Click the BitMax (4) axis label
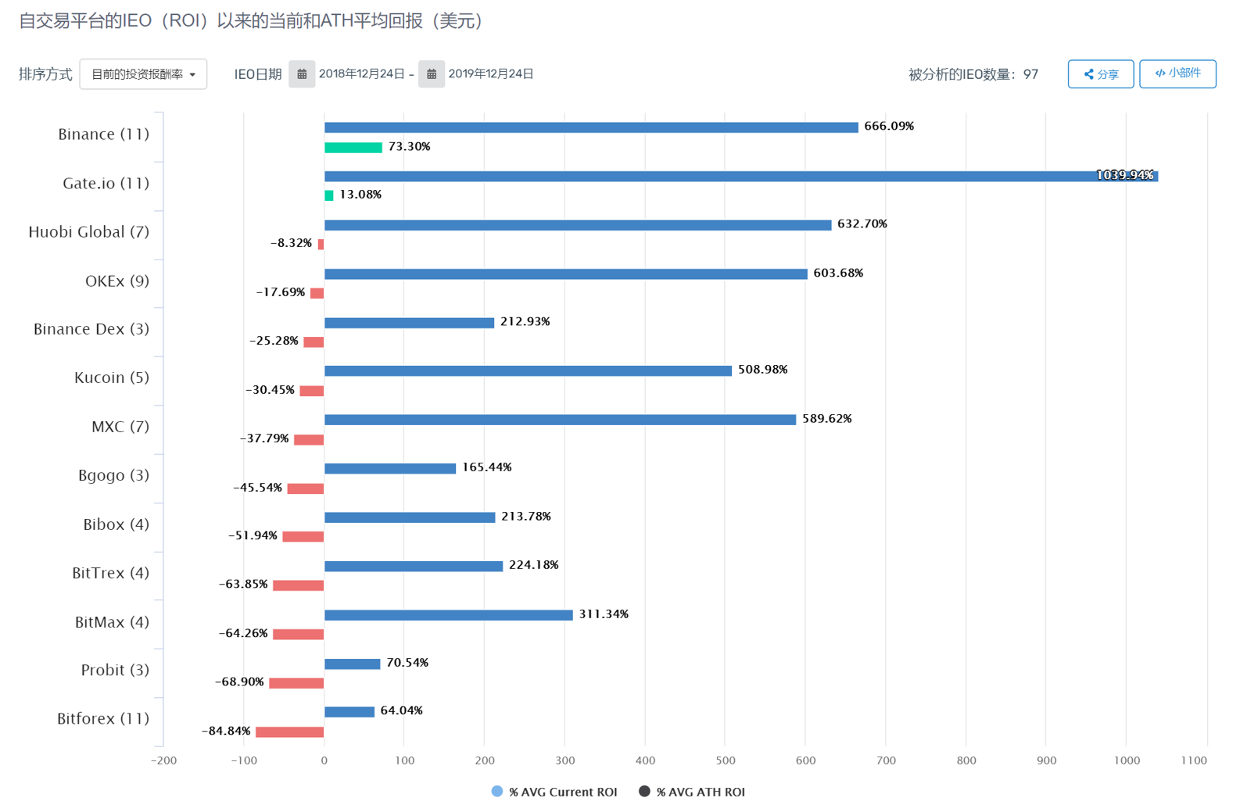 click(113, 622)
